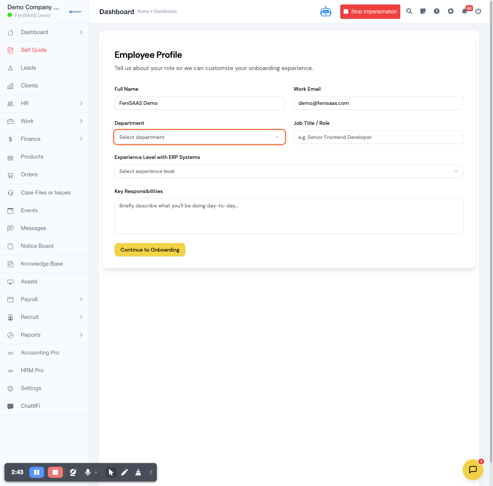Open the sticky note icon
The width and height of the screenshot is (493, 486).
pyautogui.click(x=423, y=11)
